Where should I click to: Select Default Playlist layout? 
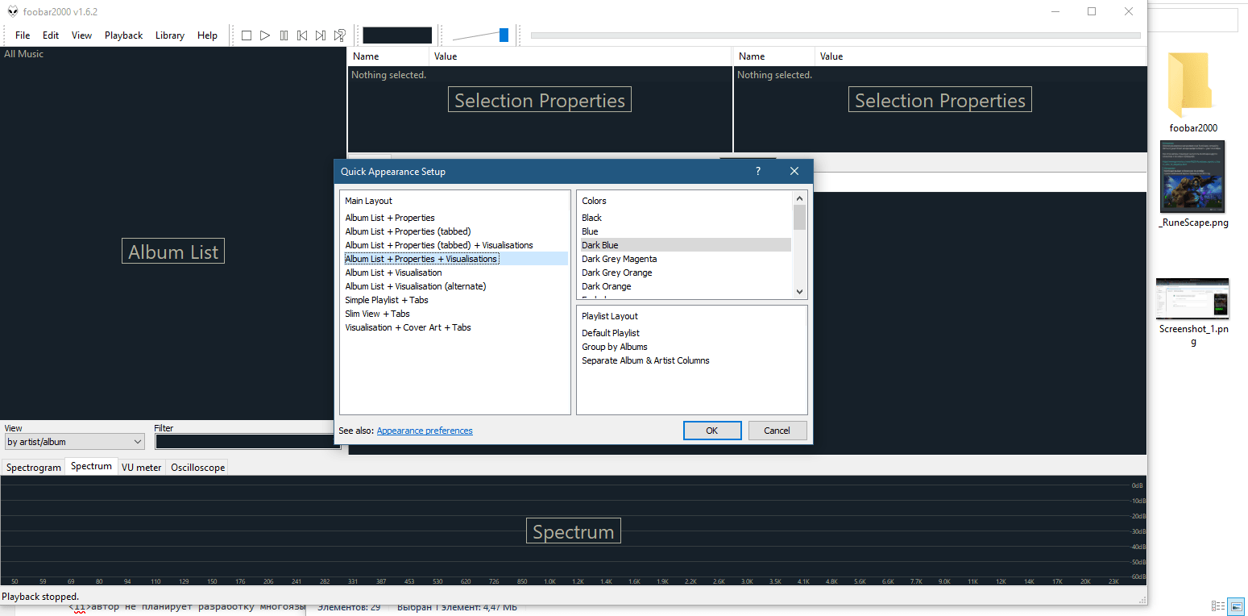click(611, 333)
